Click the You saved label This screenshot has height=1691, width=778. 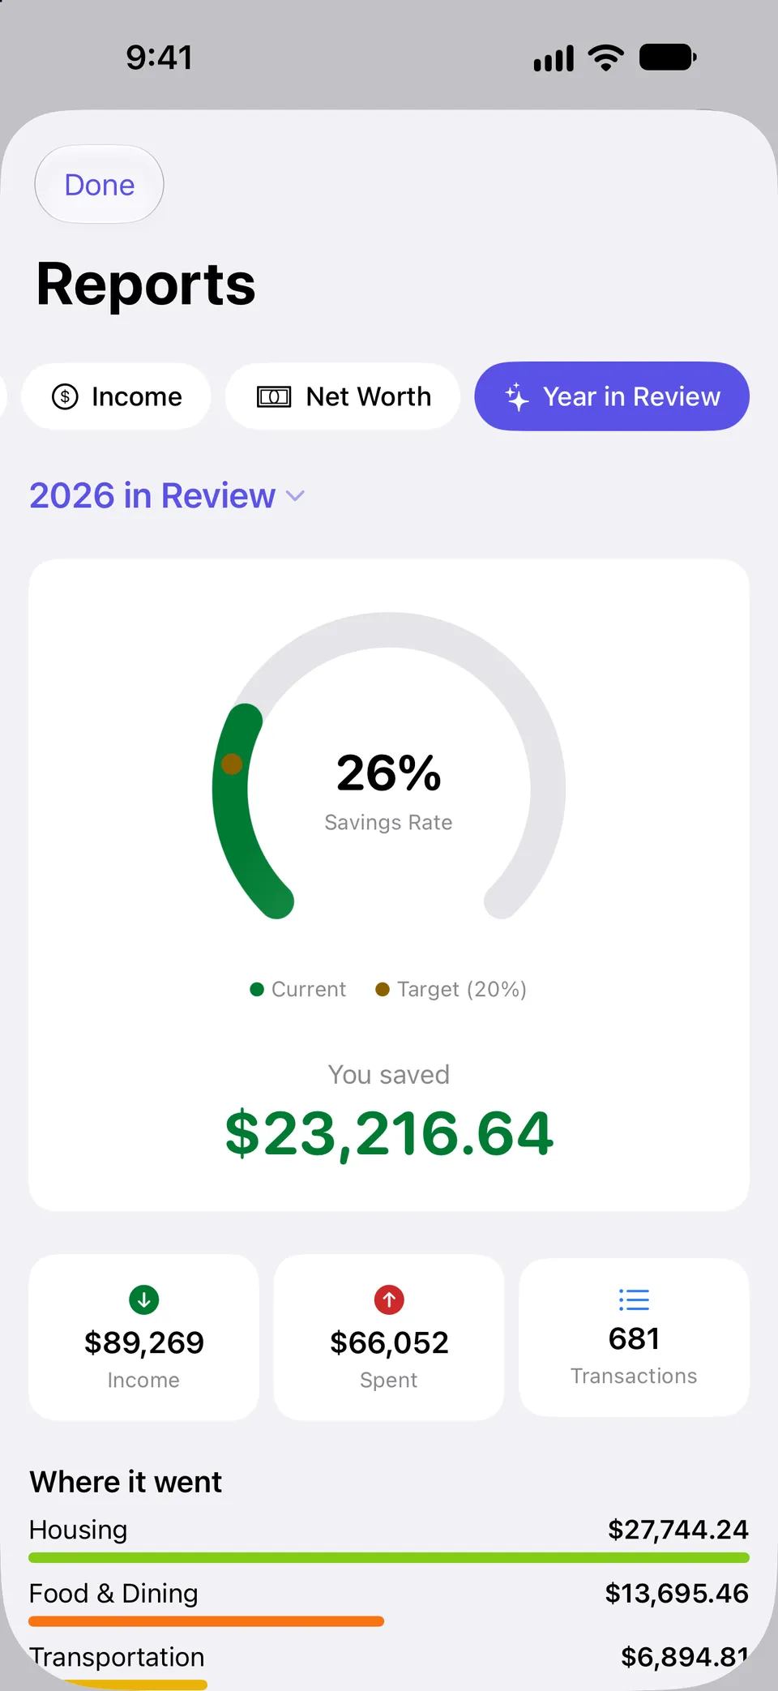tap(389, 1074)
